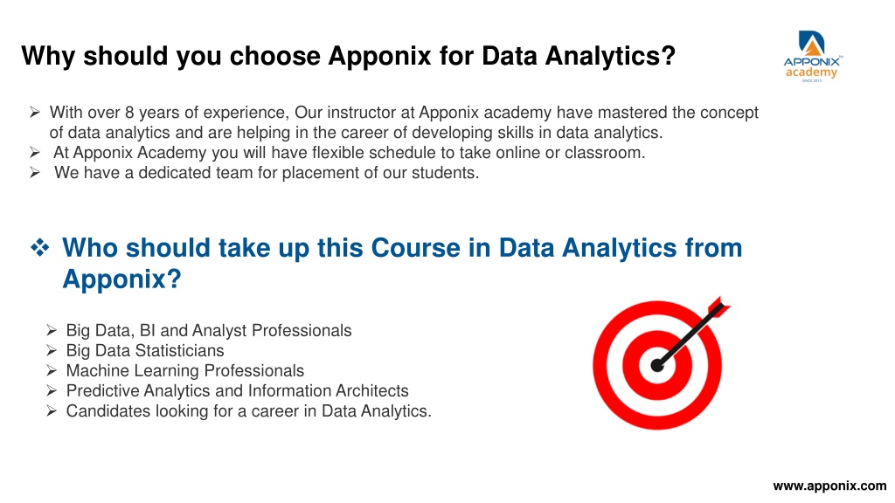The image size is (895, 503).
Task: Click the arrow bullet beside 'Candidates looking'
Action: 52,410
